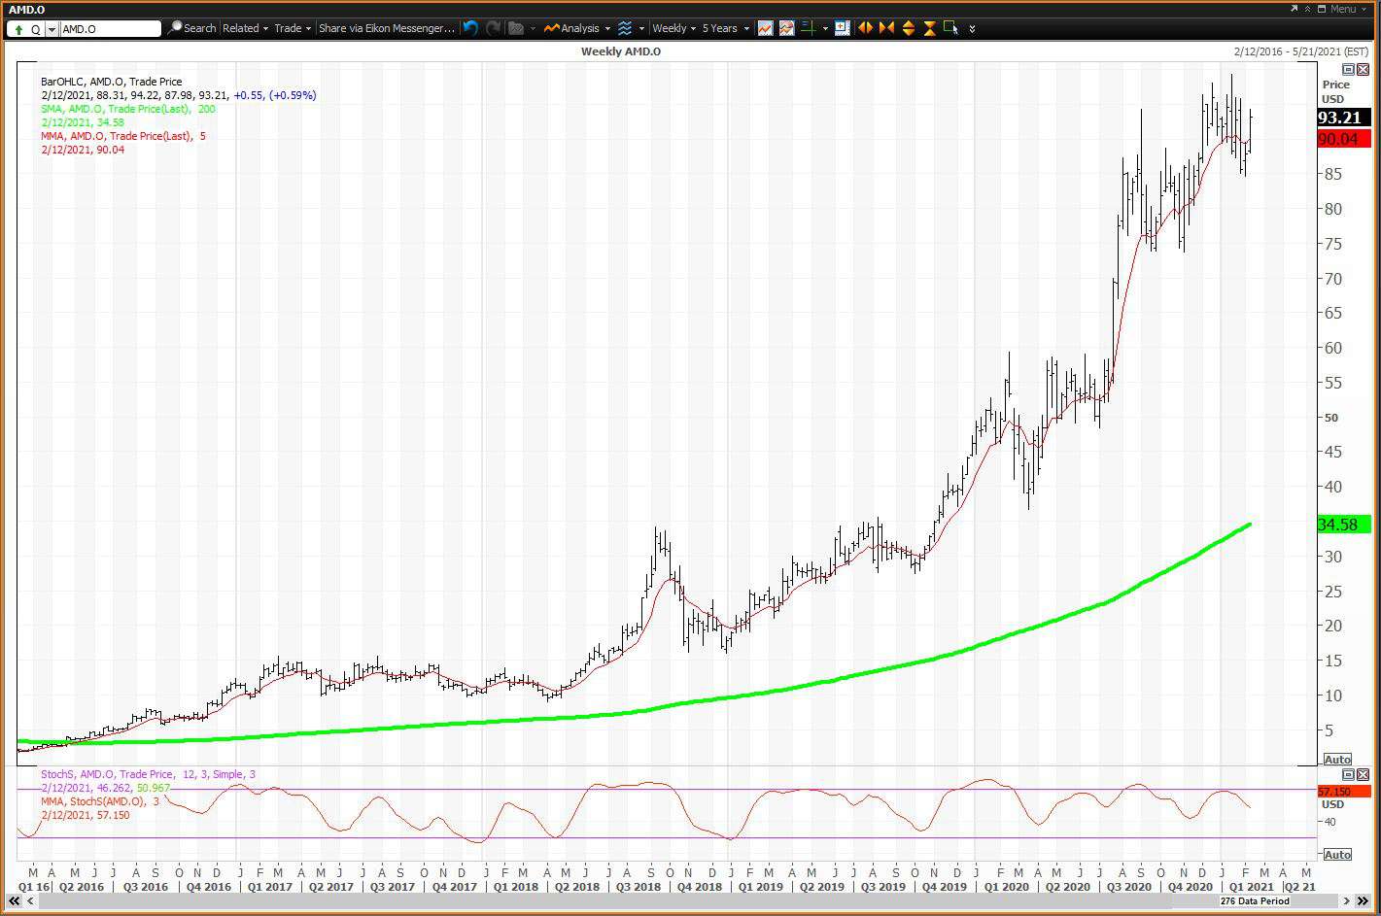The width and height of the screenshot is (1381, 916).
Task: Click the pop-out arrow in title bar
Action: pos(1295,9)
